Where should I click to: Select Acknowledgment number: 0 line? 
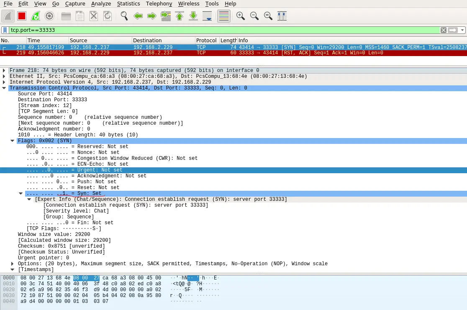pos(54,129)
